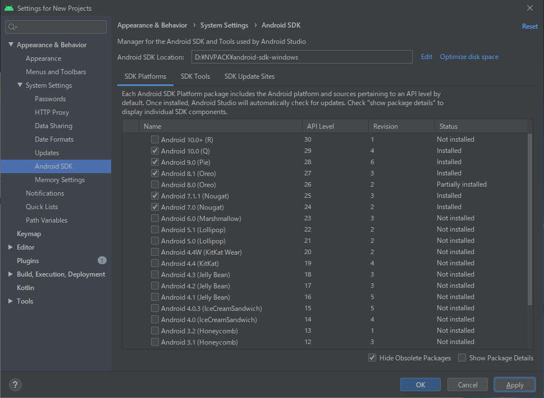
Task: Check Android 8.0 (Oreo) checkbox
Action: pos(155,184)
